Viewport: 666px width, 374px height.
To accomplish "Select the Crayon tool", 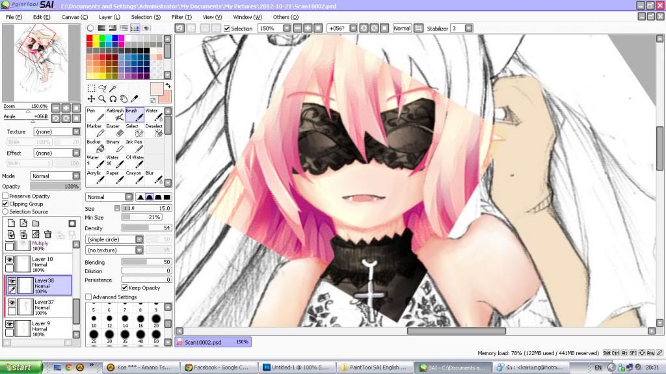I will tap(135, 177).
